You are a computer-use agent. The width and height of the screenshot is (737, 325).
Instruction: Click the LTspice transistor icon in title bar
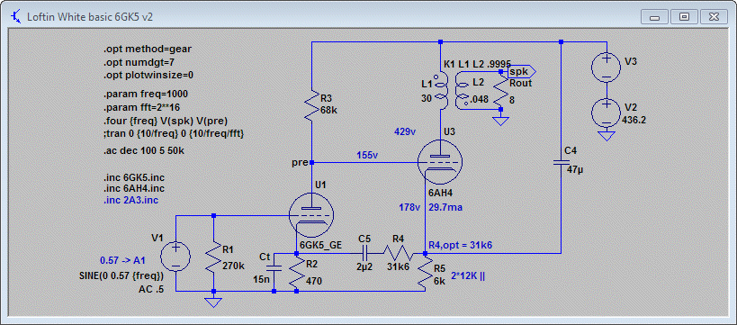(x=15, y=17)
